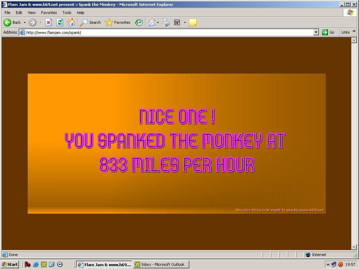Launch Internet Explorer from quick launch

(36, 264)
